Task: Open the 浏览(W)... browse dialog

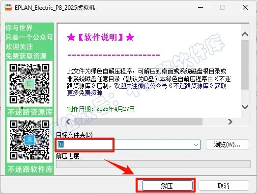Action: [x=228, y=145]
